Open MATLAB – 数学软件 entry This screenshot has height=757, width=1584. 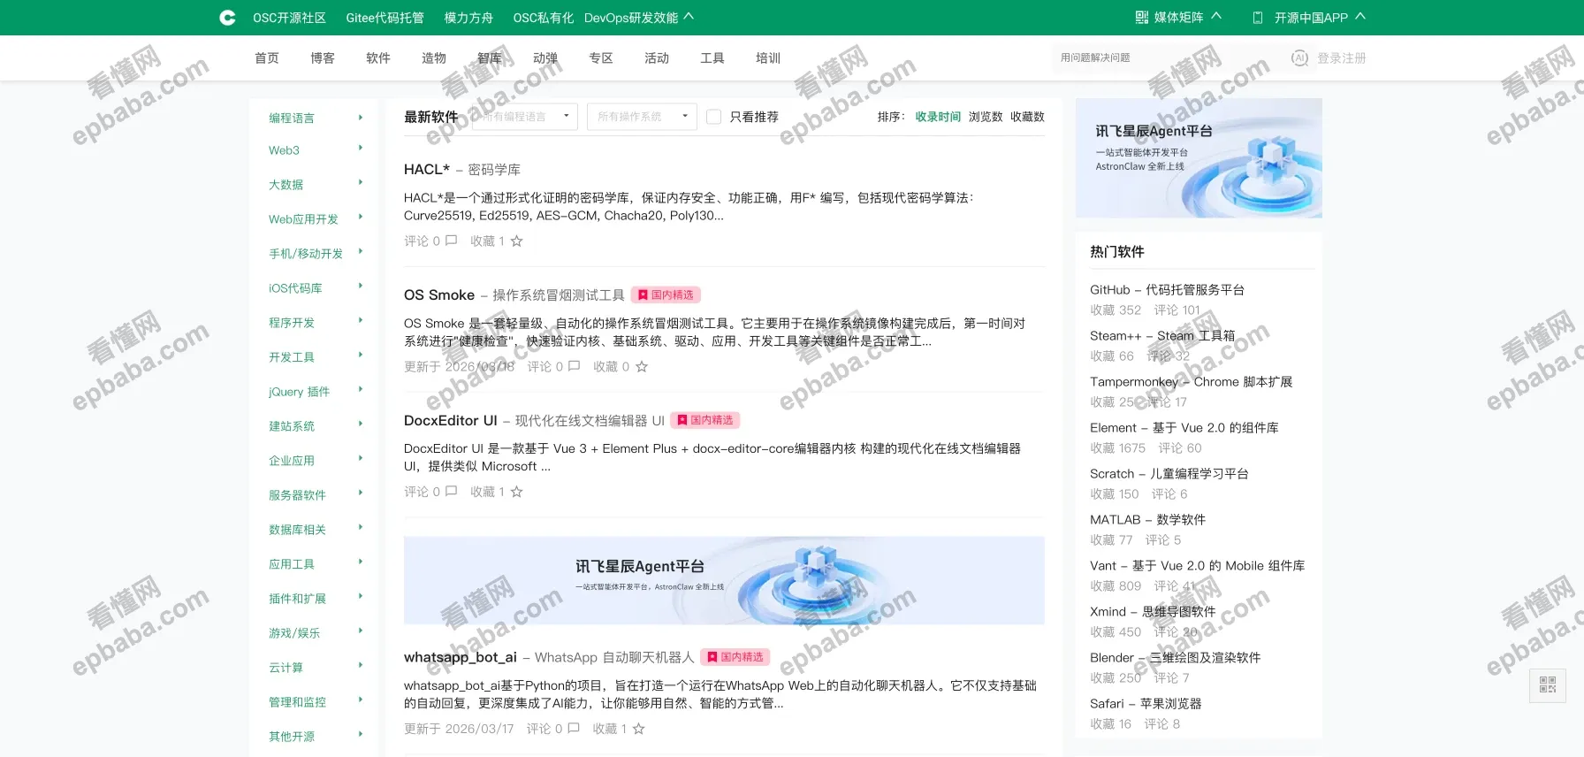coord(1147,520)
